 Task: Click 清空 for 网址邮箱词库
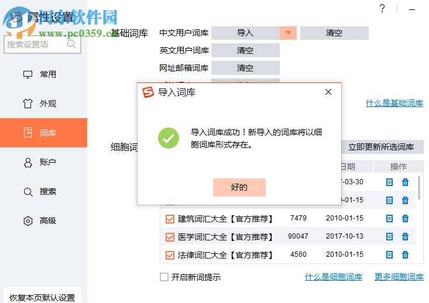245,68
